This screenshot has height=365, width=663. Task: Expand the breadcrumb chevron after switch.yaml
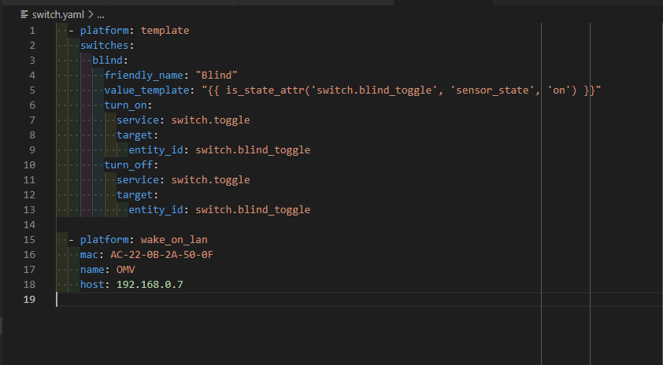click(89, 14)
